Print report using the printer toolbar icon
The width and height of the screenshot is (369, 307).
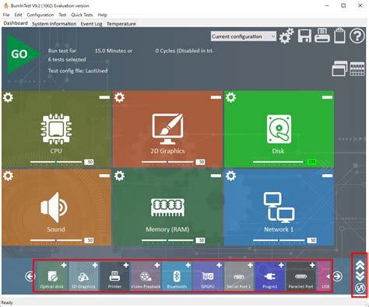[x=322, y=36]
